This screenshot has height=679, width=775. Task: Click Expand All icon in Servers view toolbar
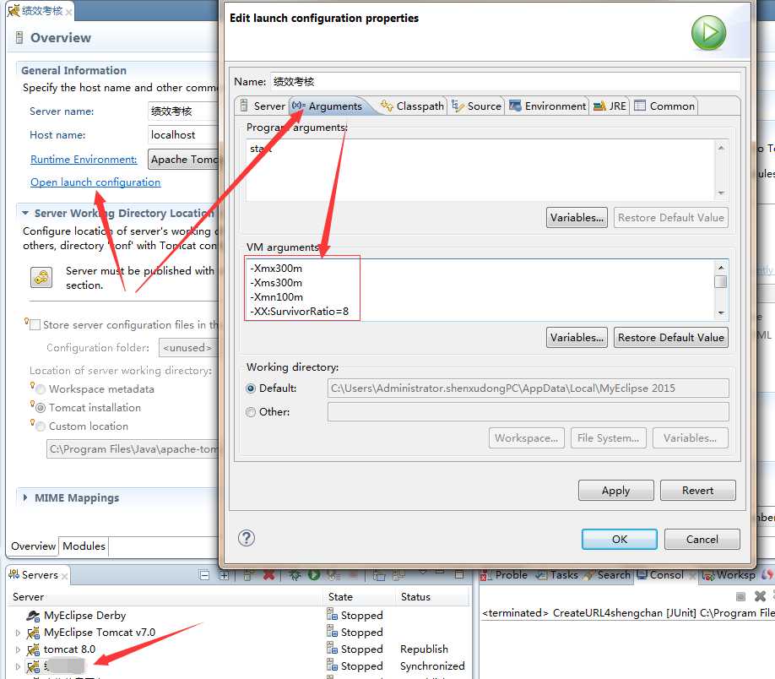(x=224, y=575)
